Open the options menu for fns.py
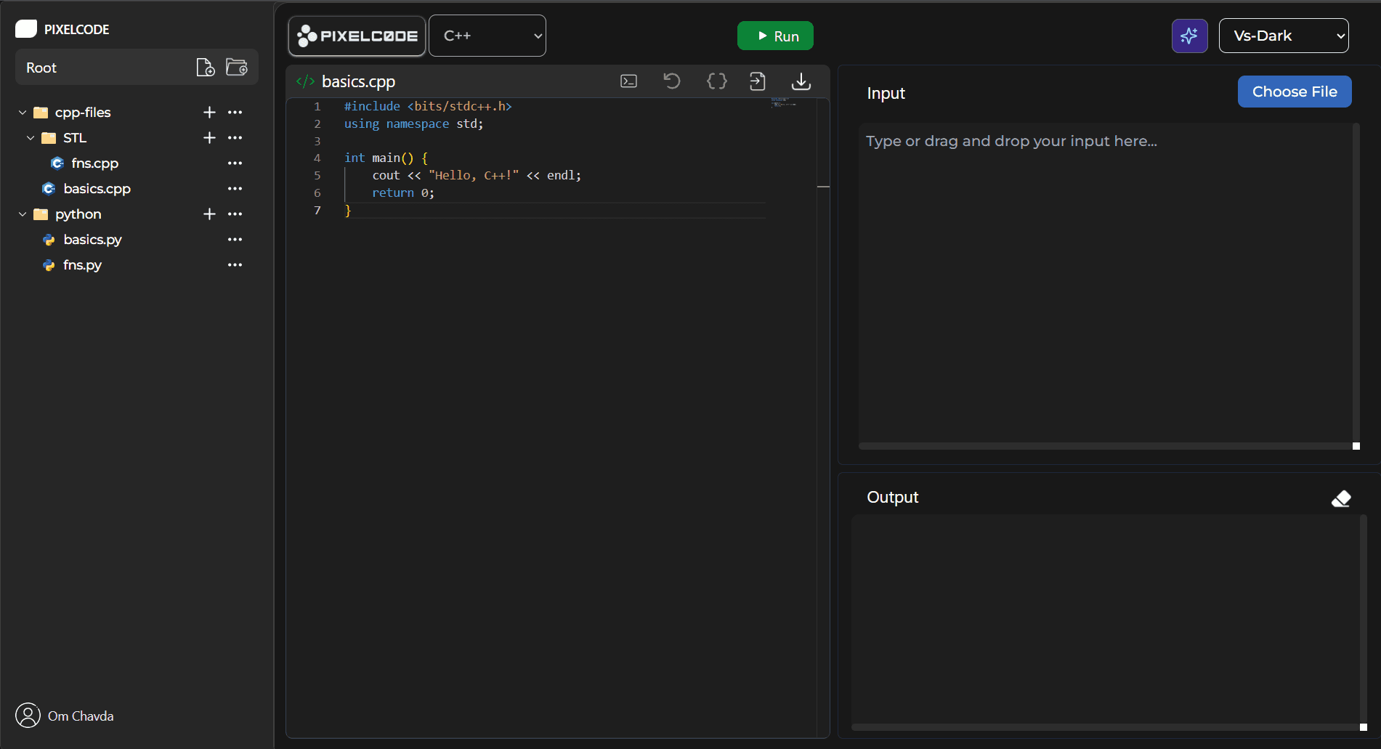Screen dimensions: 1381x749 [x=235, y=265]
